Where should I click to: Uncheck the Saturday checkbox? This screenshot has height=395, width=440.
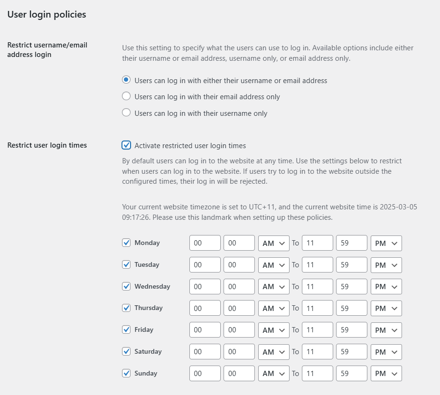(x=126, y=352)
